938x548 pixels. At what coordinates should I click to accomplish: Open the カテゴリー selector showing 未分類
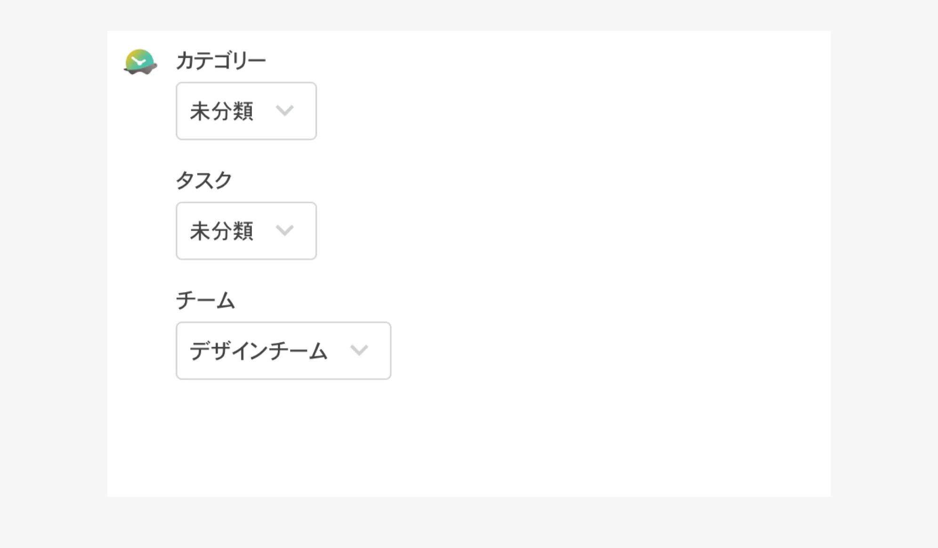pos(246,111)
